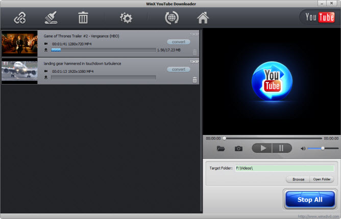Viewport: 341px width, 219px height.
Task: Click download status icon in Game of Thrones row
Action: tap(46, 50)
